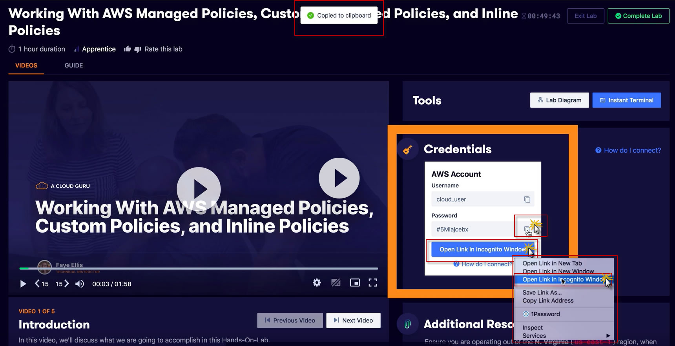Click the Additional Resources paperclip icon
Screen dimensions: 675x346
pos(408,324)
